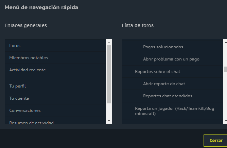Screen dimensions: 227x148
Task: Open Reportes chat atendidos
Action: pyautogui.click(x=168, y=96)
